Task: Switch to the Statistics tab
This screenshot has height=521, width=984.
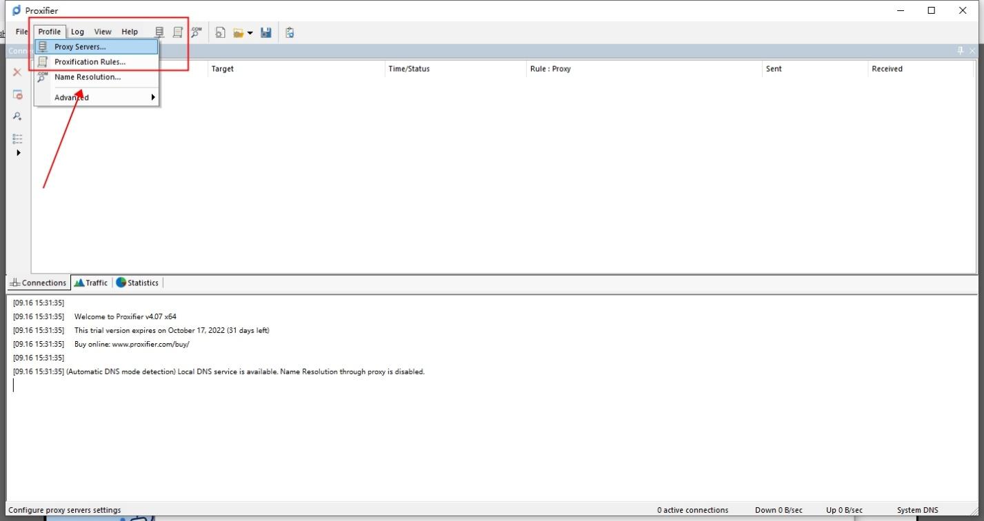Action: (137, 283)
